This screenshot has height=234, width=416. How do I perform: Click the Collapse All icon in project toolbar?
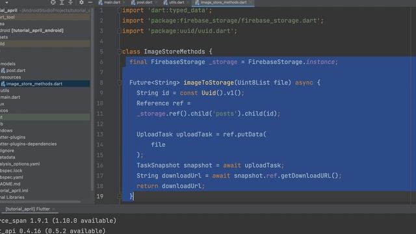click(x=71, y=3)
